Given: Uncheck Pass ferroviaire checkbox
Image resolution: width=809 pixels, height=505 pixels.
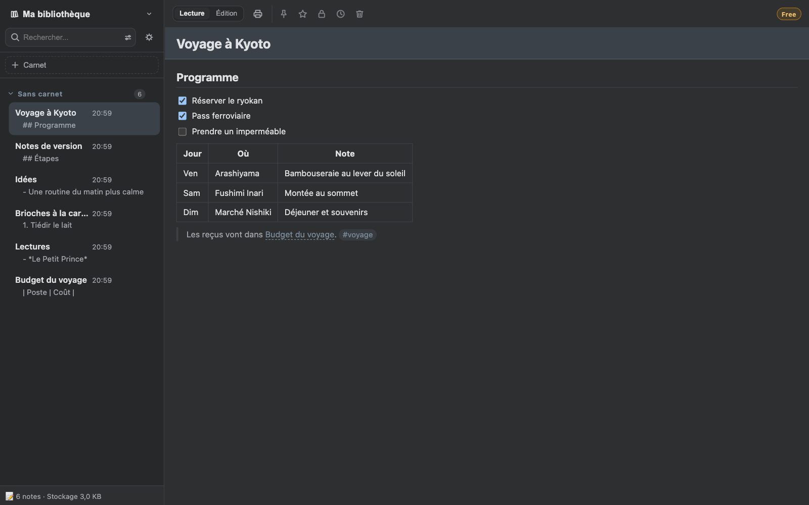Looking at the screenshot, I should [x=183, y=116].
